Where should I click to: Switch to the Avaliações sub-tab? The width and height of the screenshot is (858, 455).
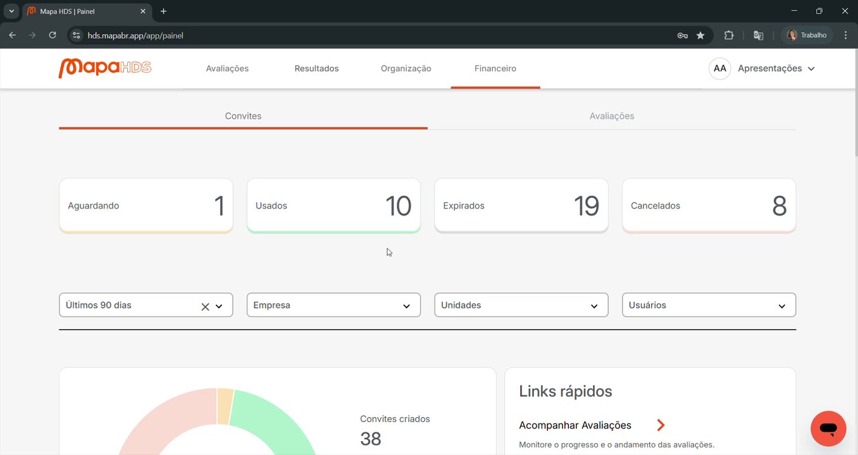612,116
